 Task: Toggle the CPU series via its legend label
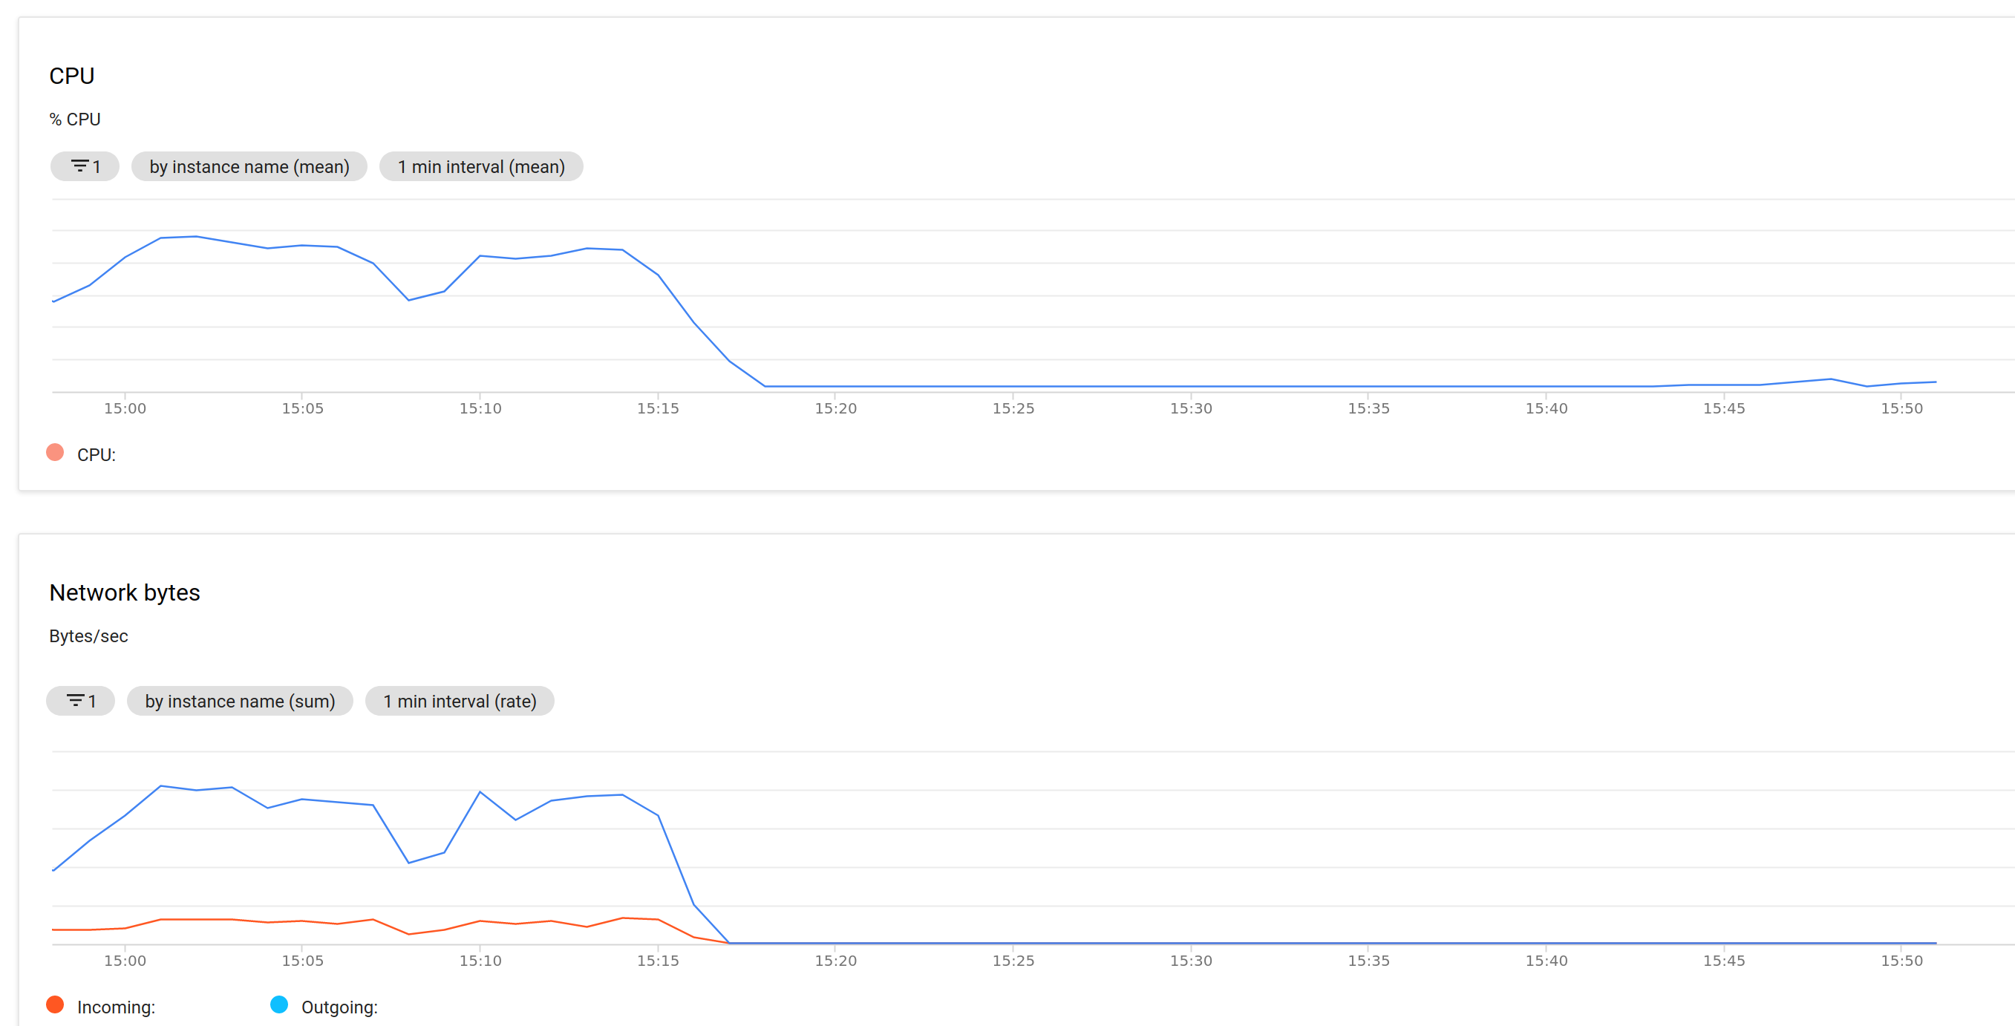(97, 454)
